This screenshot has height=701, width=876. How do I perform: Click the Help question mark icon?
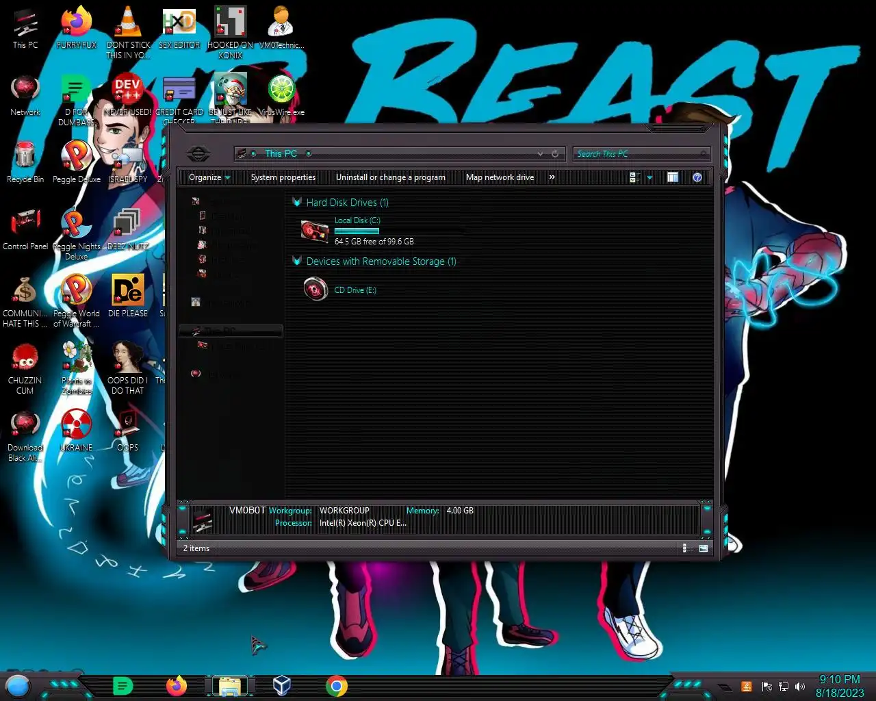tap(697, 177)
